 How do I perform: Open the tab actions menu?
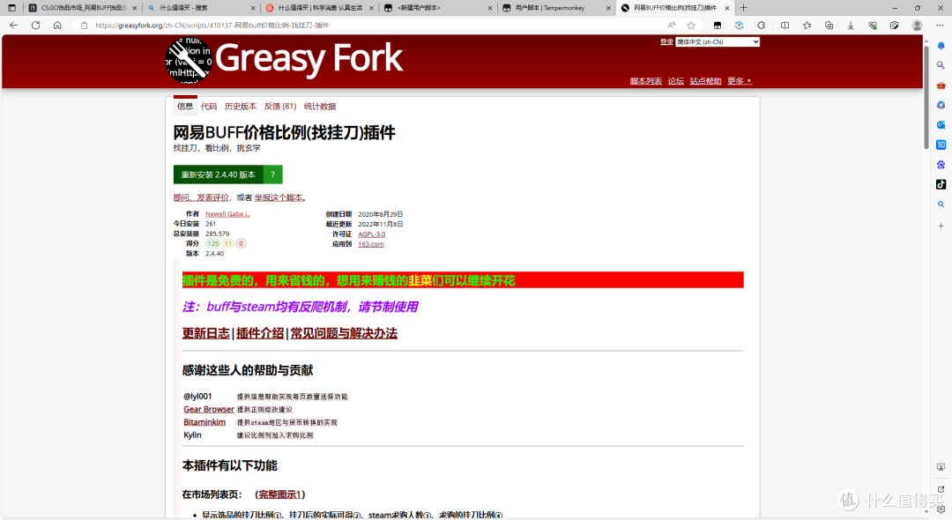[11, 8]
